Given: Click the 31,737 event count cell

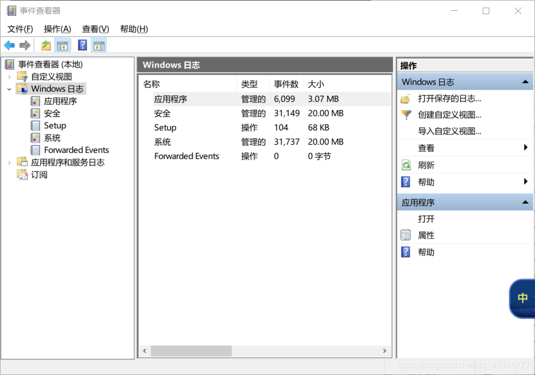Looking at the screenshot, I should (x=287, y=142).
